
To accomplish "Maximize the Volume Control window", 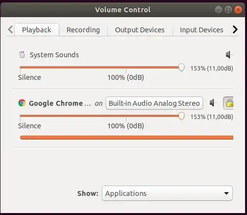I will 228,10.
